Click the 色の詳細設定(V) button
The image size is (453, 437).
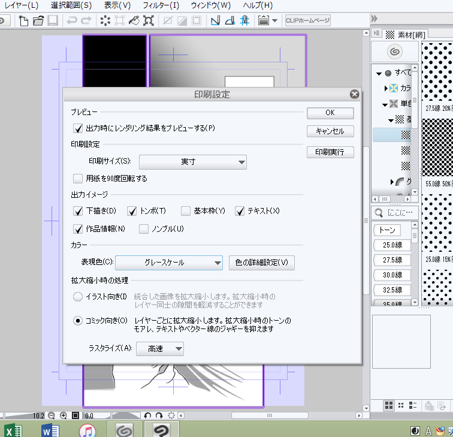click(262, 263)
